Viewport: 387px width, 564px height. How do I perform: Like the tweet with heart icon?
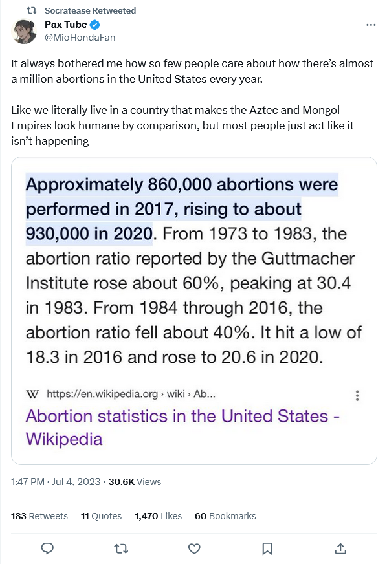194,548
